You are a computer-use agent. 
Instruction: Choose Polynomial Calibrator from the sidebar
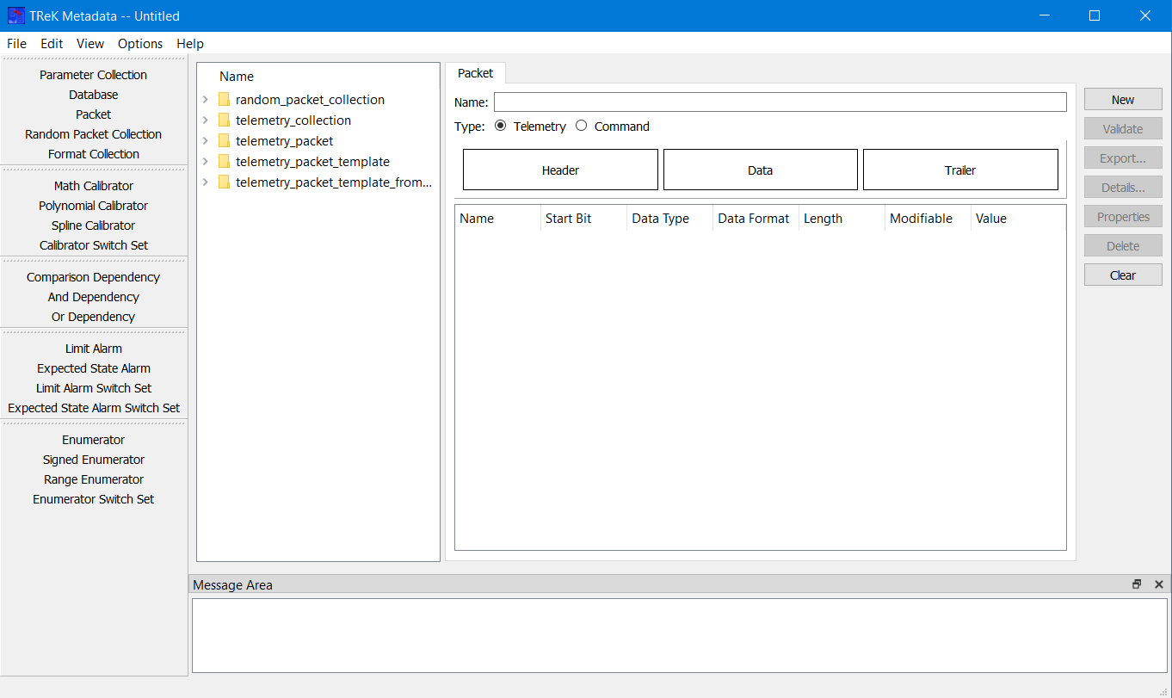point(93,206)
